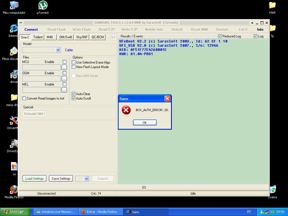
Task: Click 'HWK: A1.04-PRO1' log line
Action: [x=136, y=54]
